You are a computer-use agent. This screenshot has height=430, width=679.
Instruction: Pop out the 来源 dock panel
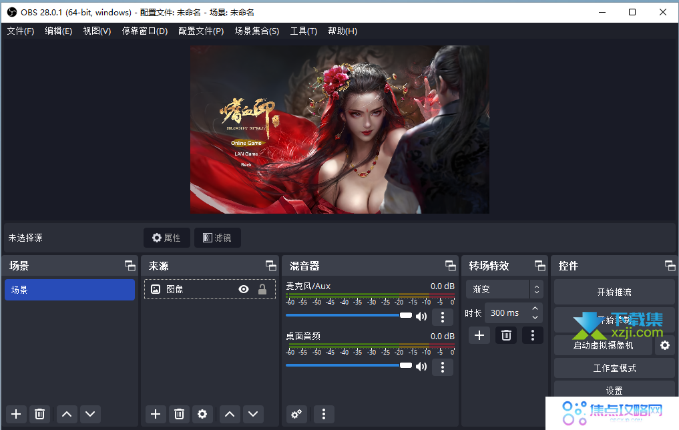270,266
